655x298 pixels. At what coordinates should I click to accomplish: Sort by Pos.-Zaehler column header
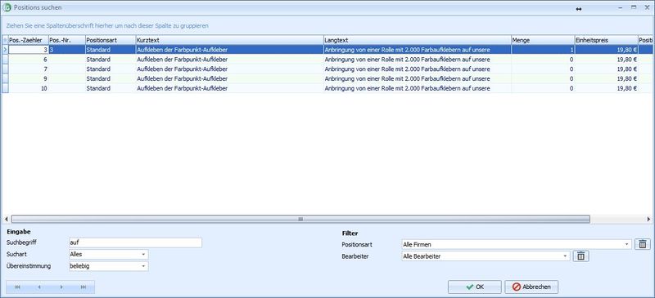click(x=28, y=40)
